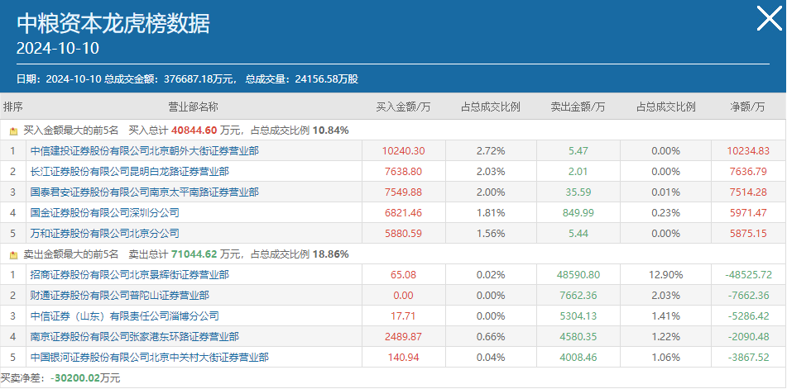Open 财通证券普陀山证券营业部 link
This screenshot has width=787, height=389.
119,296
